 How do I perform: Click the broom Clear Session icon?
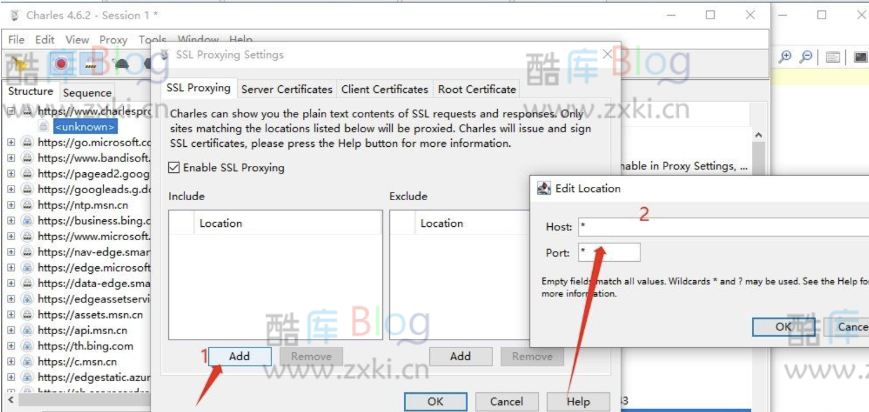pyautogui.click(x=20, y=64)
